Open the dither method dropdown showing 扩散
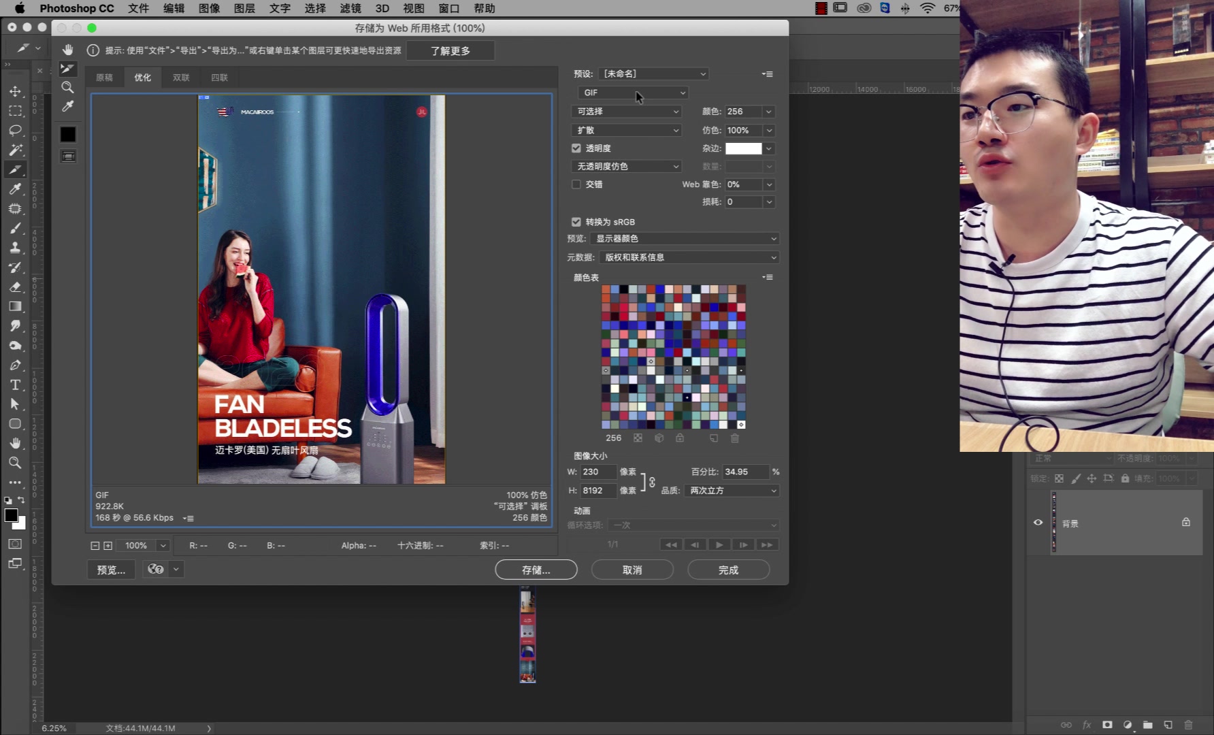This screenshot has height=735, width=1214. [x=626, y=130]
